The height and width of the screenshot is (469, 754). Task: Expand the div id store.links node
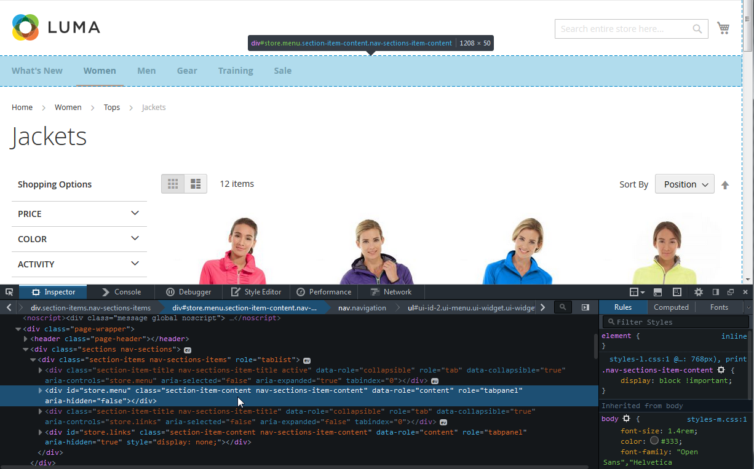pyautogui.click(x=41, y=433)
